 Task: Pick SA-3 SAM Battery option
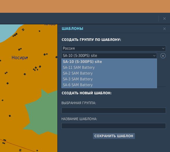[x=109, y=79]
